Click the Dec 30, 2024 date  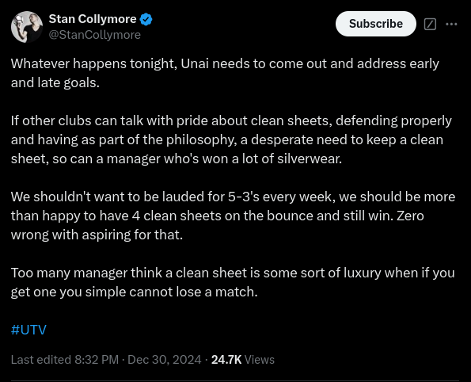point(165,360)
